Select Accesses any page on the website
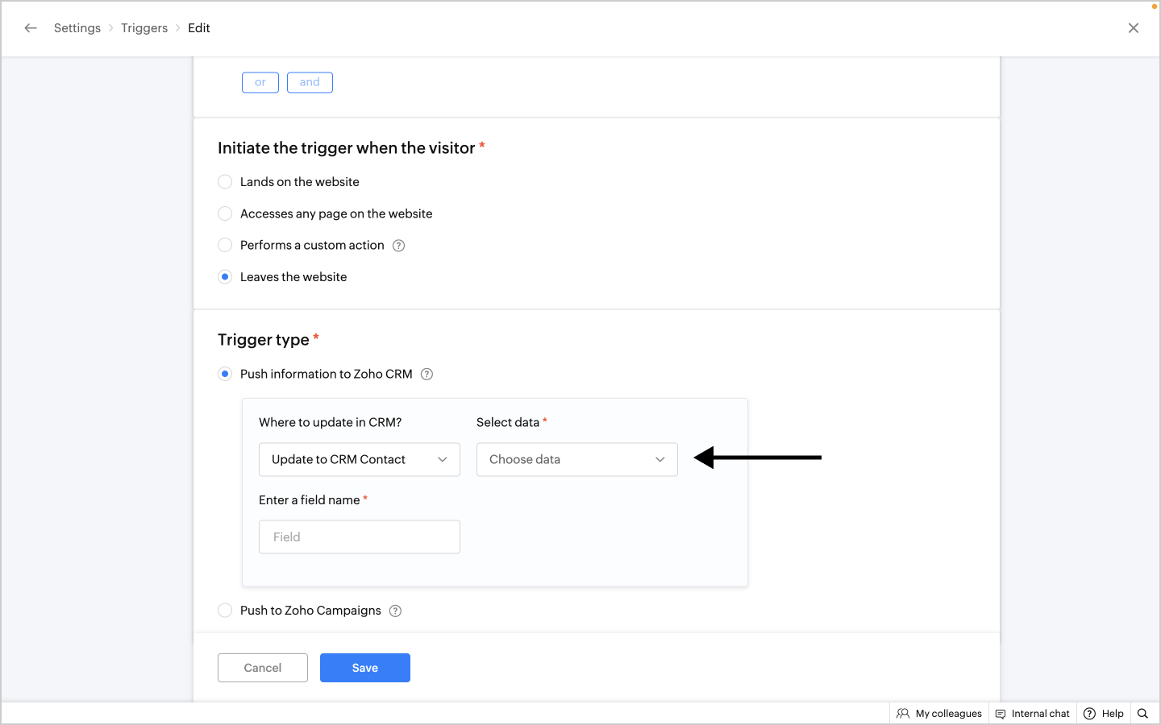Screen dimensions: 1161x725 coord(225,213)
